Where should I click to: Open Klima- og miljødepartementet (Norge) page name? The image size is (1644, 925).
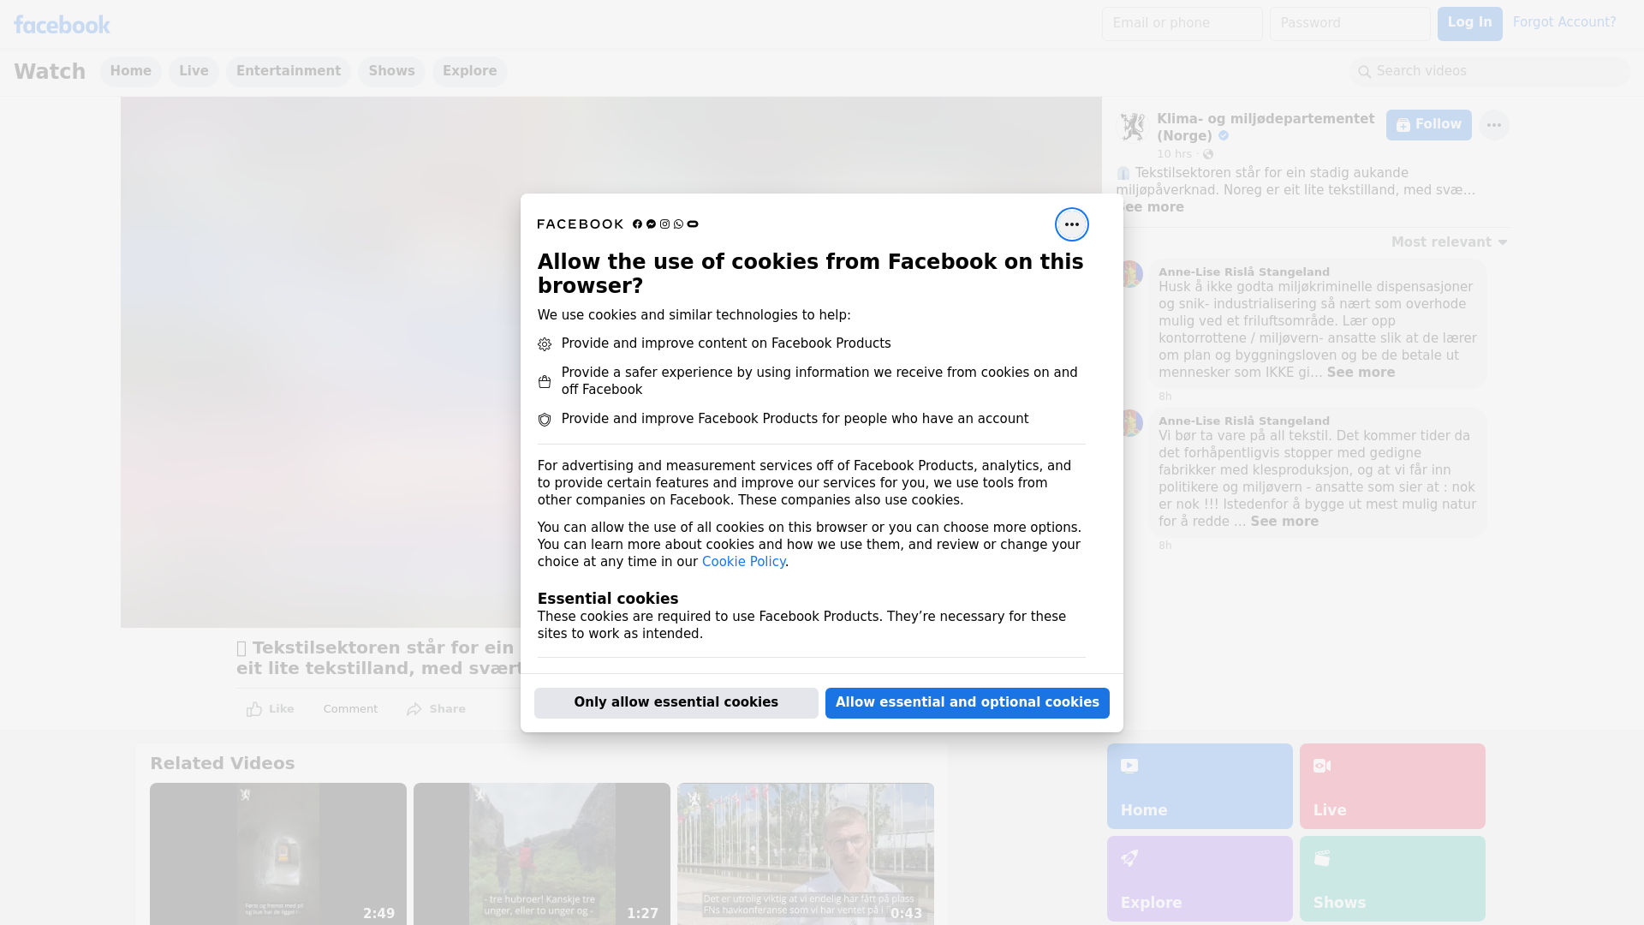click(x=1266, y=128)
